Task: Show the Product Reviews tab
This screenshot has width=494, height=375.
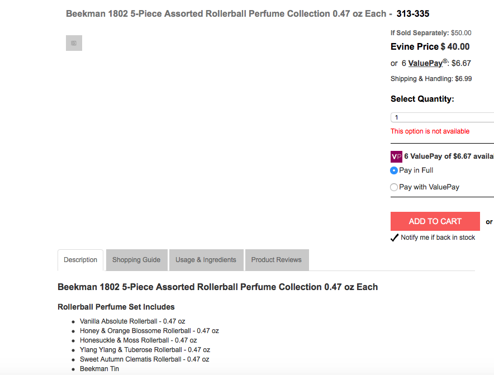Action: (277, 260)
